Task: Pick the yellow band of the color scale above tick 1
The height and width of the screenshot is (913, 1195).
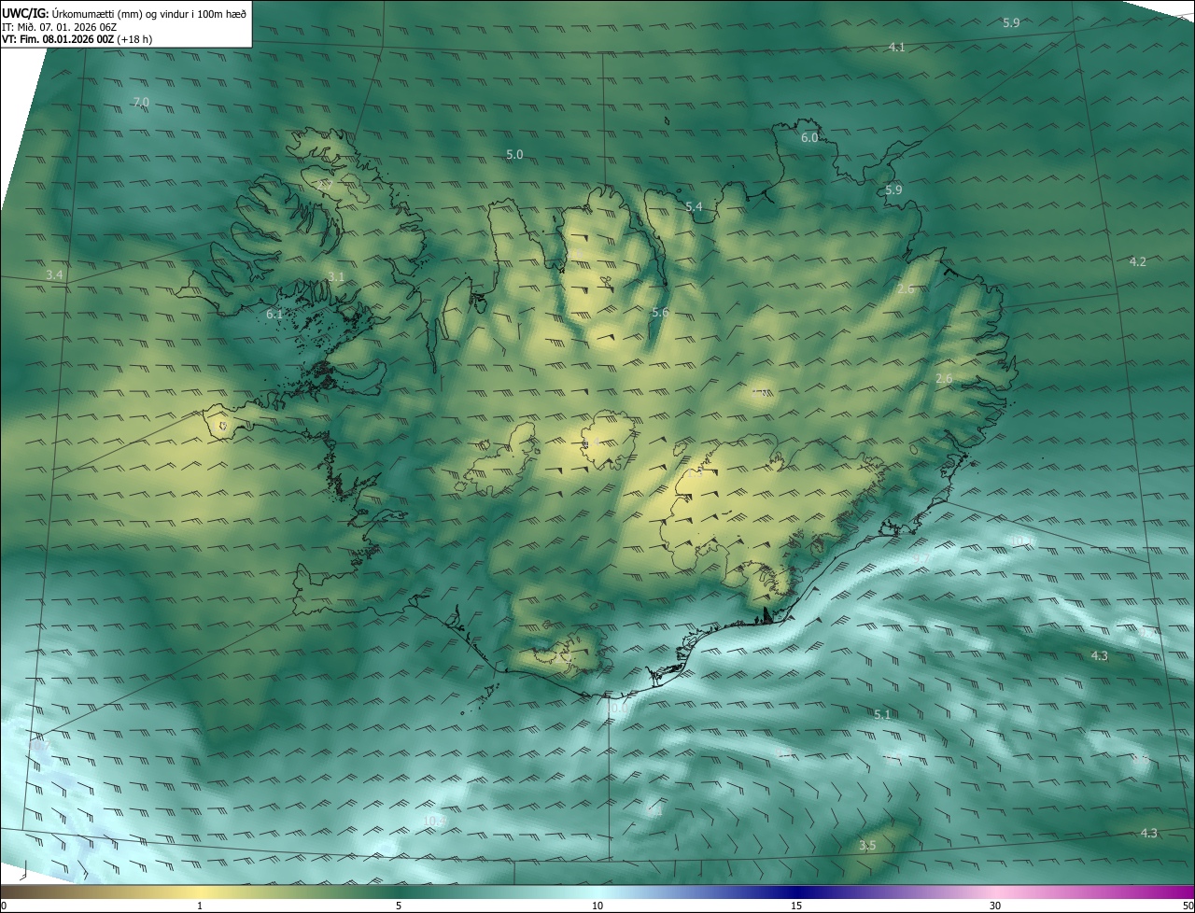Action: [x=200, y=891]
